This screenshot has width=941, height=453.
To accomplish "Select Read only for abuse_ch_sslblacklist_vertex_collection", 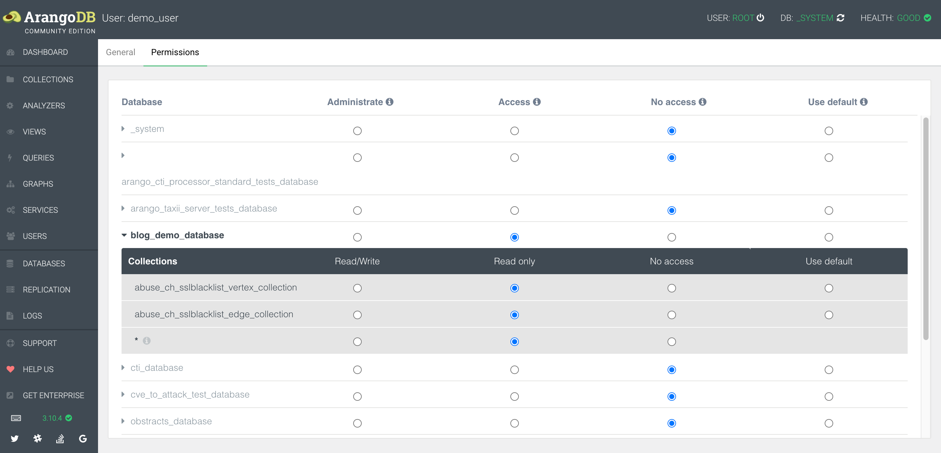I will coord(514,288).
